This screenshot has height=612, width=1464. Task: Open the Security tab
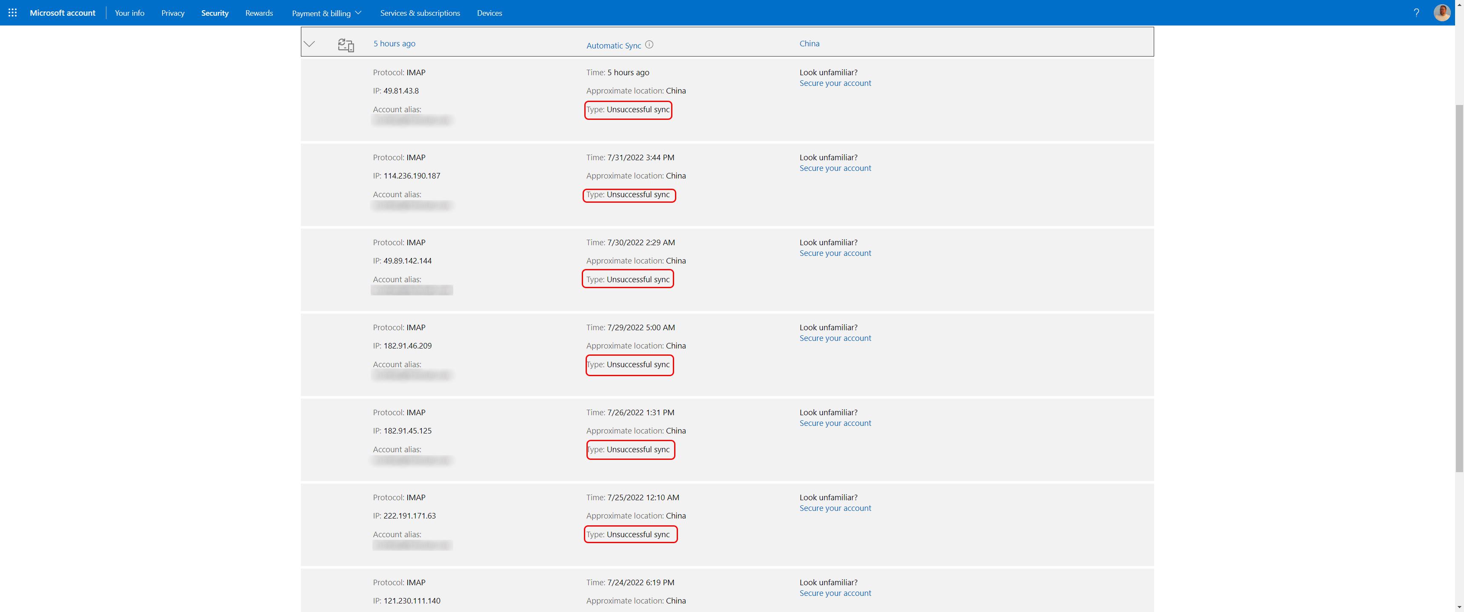(214, 13)
